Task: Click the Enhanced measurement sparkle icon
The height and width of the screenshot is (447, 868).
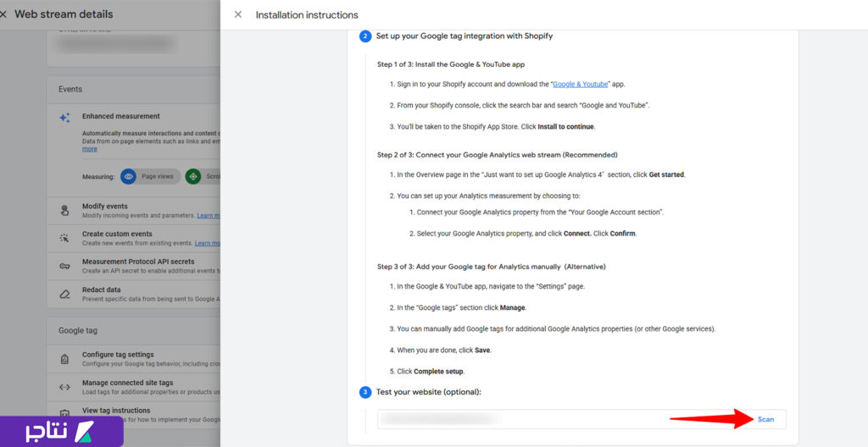Action: click(64, 118)
